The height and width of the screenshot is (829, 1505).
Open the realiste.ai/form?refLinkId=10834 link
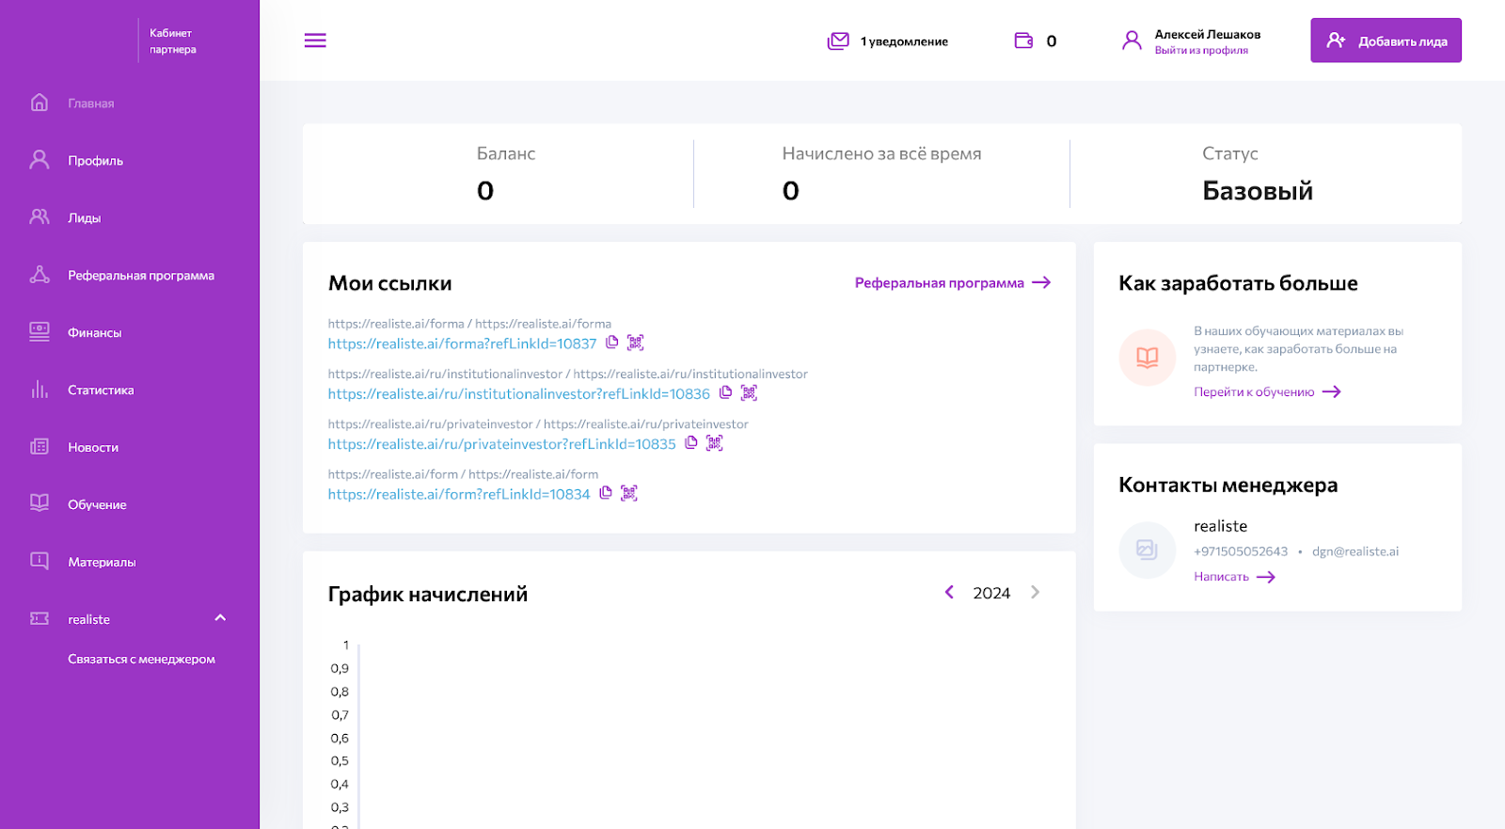pyautogui.click(x=459, y=494)
